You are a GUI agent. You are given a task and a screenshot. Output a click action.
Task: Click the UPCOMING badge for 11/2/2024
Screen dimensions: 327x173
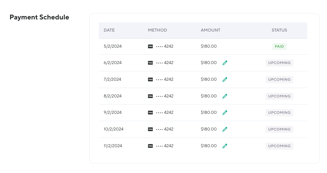tap(279, 146)
